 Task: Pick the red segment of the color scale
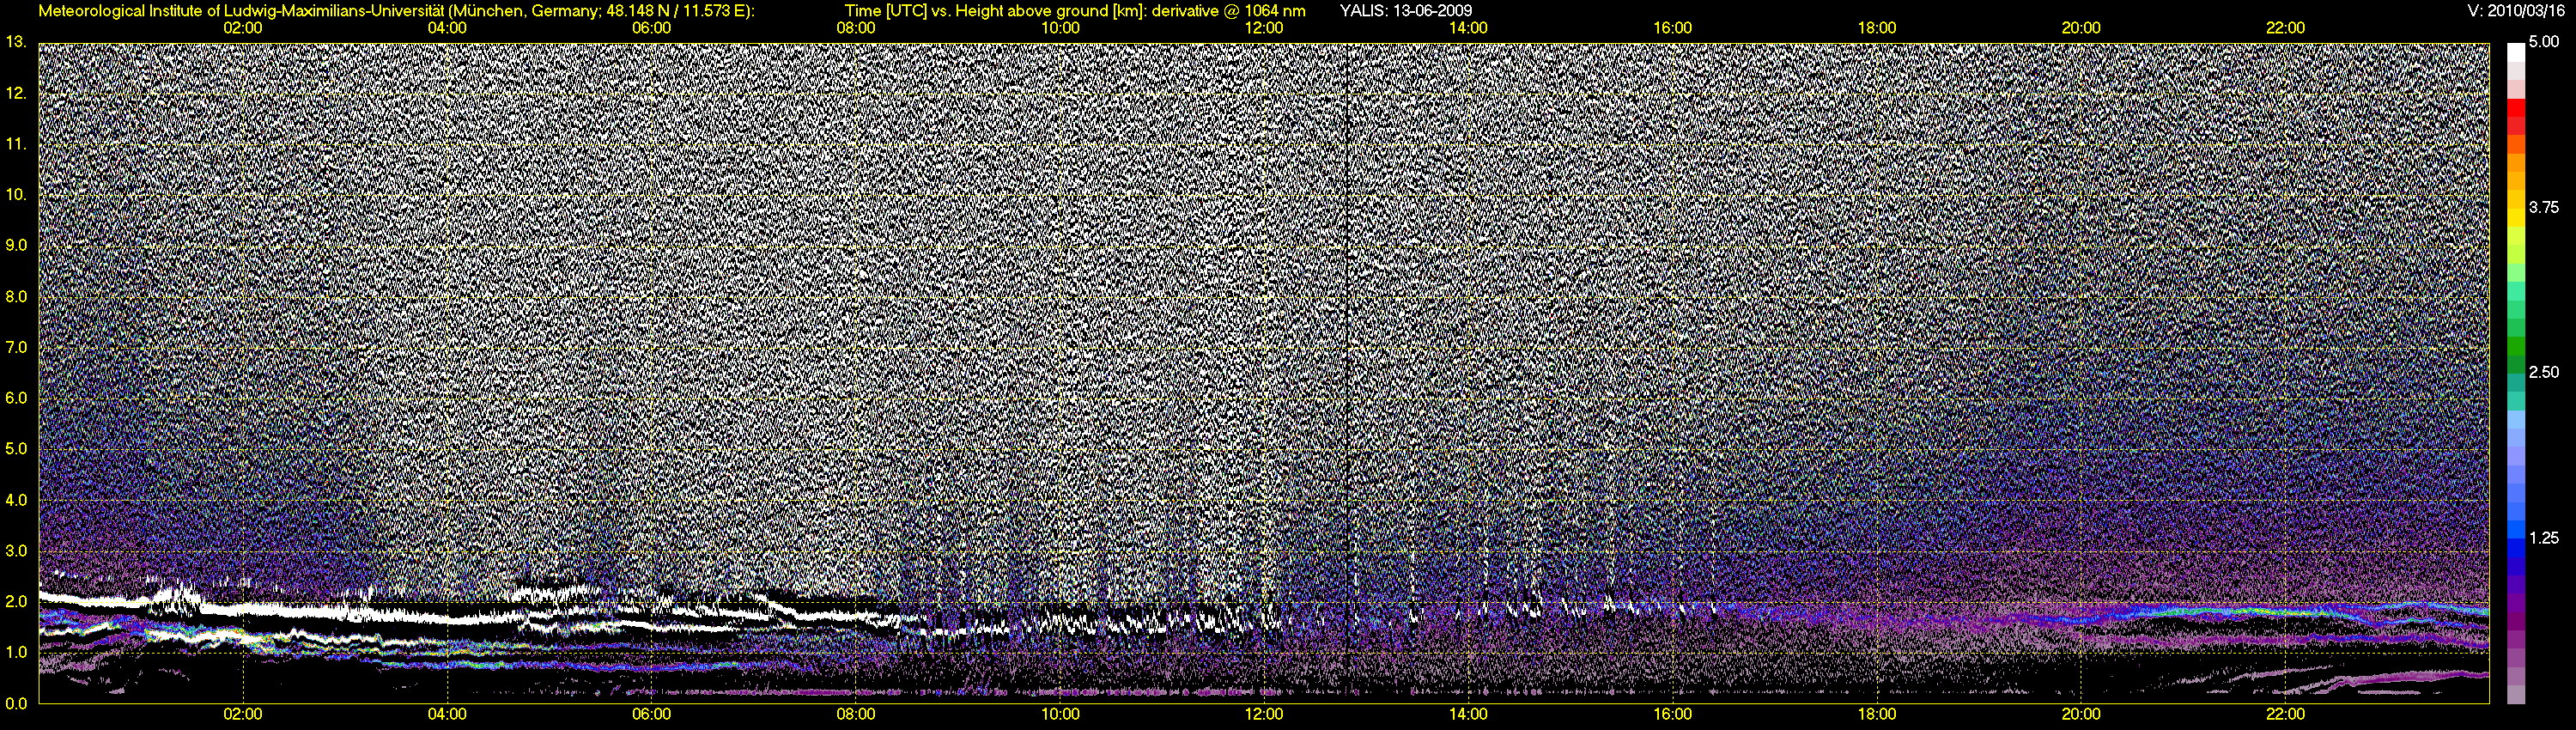pyautogui.click(x=2514, y=108)
